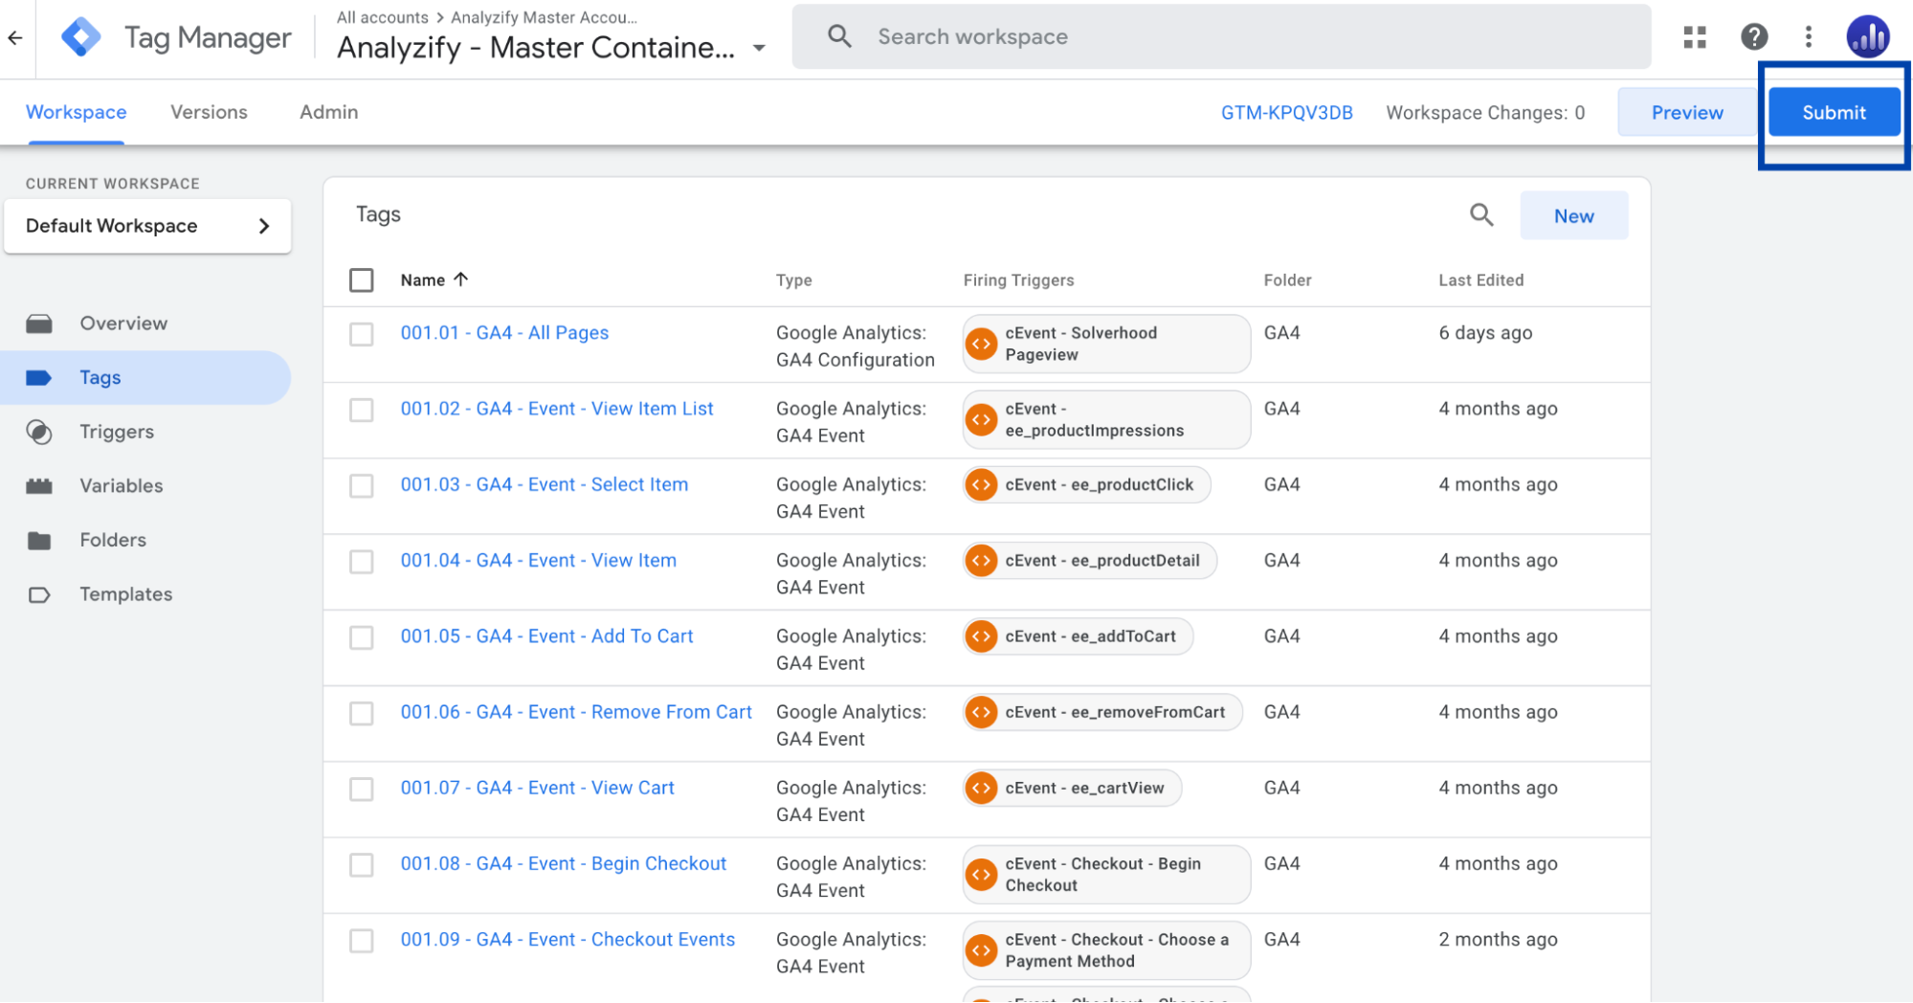Click the back arrow
The width and height of the screenshot is (1913, 1003).
click(x=15, y=36)
